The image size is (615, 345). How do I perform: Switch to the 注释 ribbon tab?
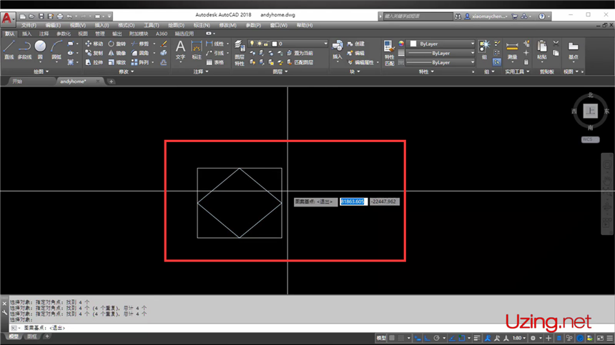(44, 34)
